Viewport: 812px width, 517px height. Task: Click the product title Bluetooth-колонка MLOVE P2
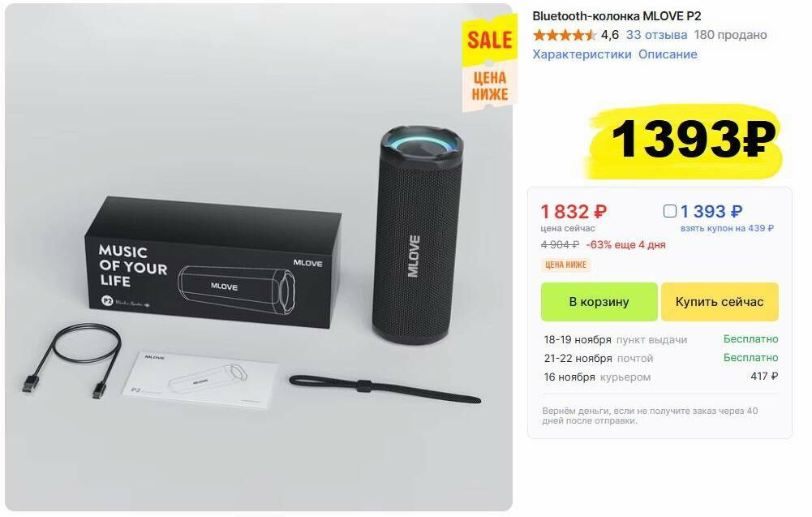click(x=617, y=16)
